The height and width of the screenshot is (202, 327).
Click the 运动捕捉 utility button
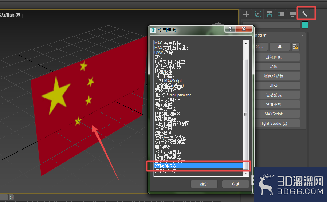coord(274,95)
